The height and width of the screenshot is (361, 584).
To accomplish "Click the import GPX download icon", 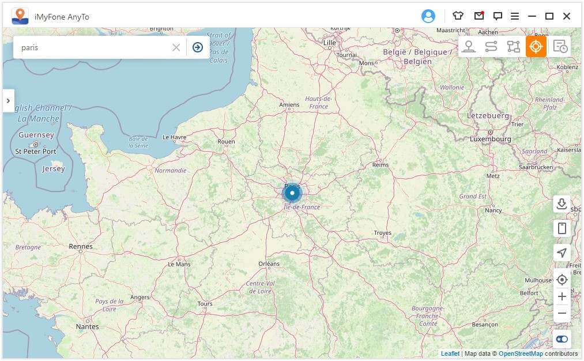I will click(x=562, y=204).
